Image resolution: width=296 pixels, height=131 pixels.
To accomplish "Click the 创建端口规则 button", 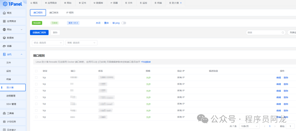I will point(39,33).
